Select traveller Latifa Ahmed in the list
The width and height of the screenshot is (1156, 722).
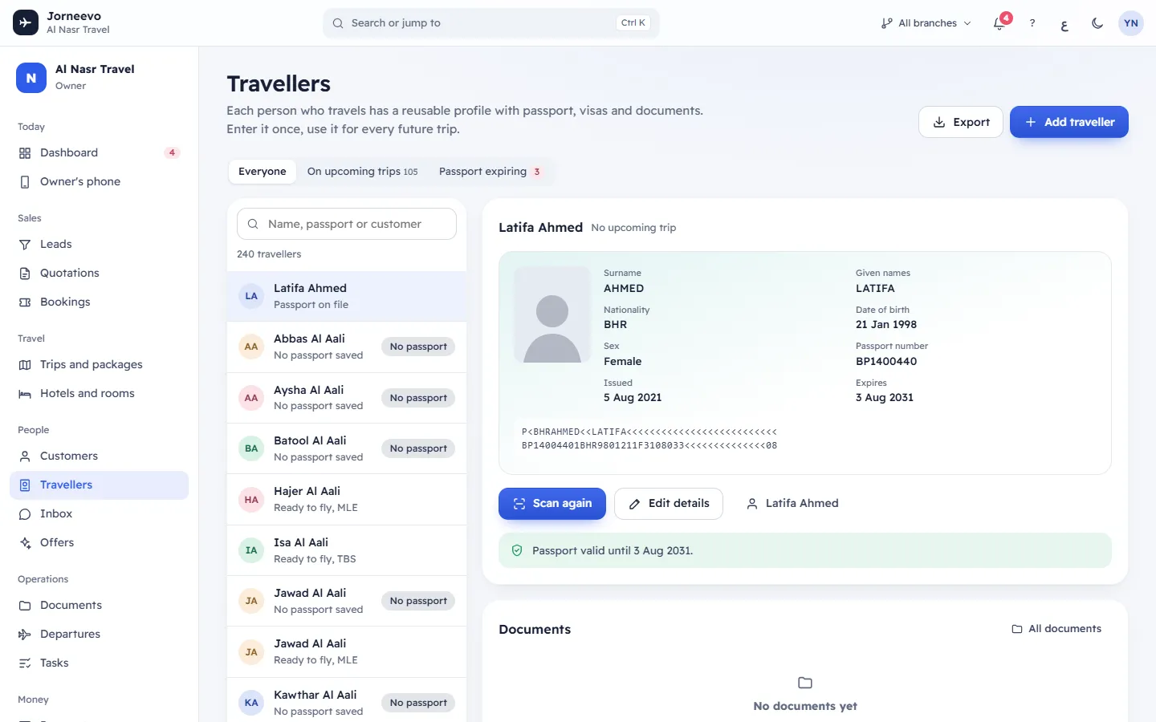(x=347, y=296)
